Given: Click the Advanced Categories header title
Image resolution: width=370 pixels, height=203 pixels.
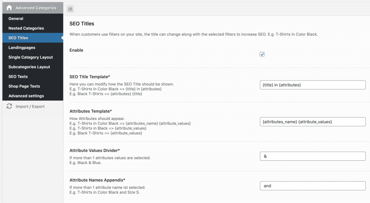Looking at the screenshot, I should 36,8.
